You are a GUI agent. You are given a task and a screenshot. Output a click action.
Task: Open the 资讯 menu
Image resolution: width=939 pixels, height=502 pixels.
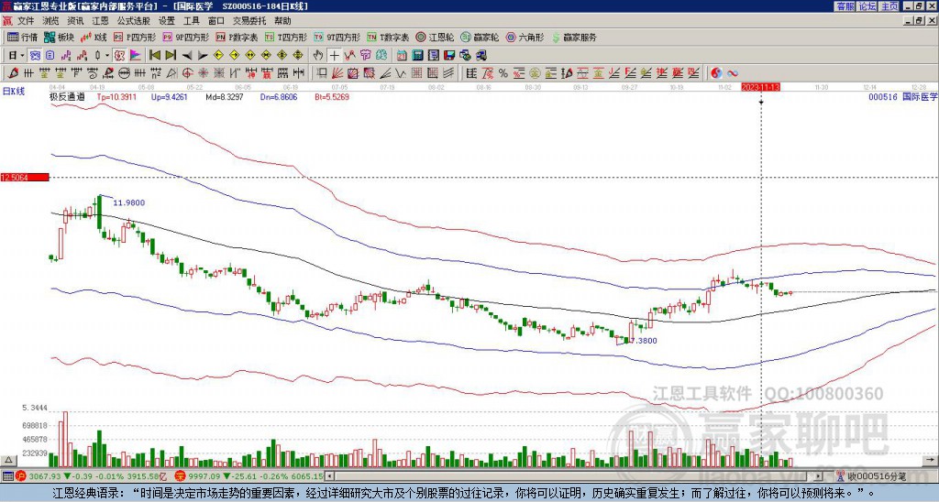point(75,21)
